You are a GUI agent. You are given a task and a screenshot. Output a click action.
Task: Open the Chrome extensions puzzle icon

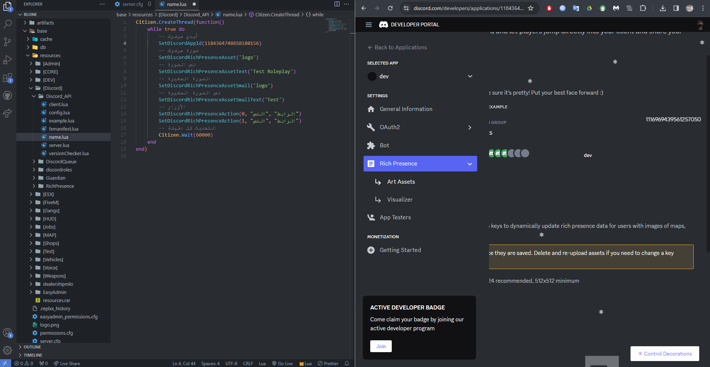(643, 8)
